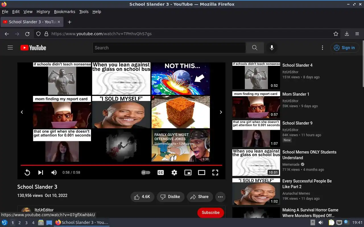
Task: Select NOT THIS end-screen thumbnail
Action: pos(181,79)
